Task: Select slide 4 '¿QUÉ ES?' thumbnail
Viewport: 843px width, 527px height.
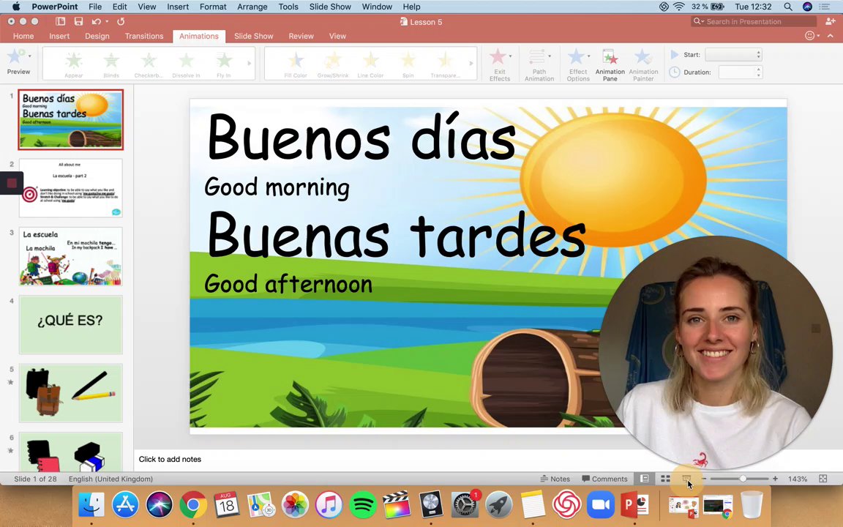Action: (x=70, y=324)
